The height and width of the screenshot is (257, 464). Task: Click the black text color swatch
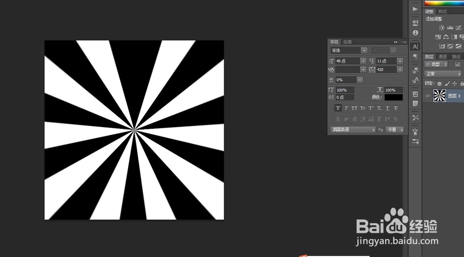coord(393,97)
